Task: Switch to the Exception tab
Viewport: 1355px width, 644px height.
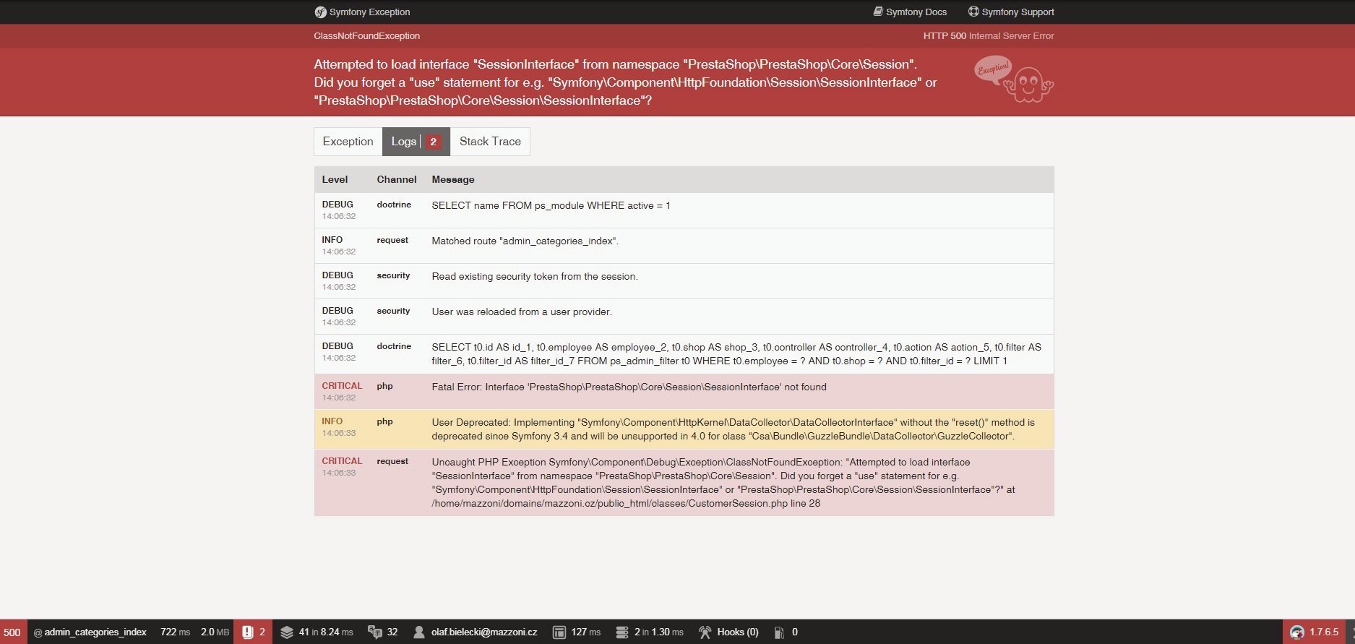Action: click(348, 142)
